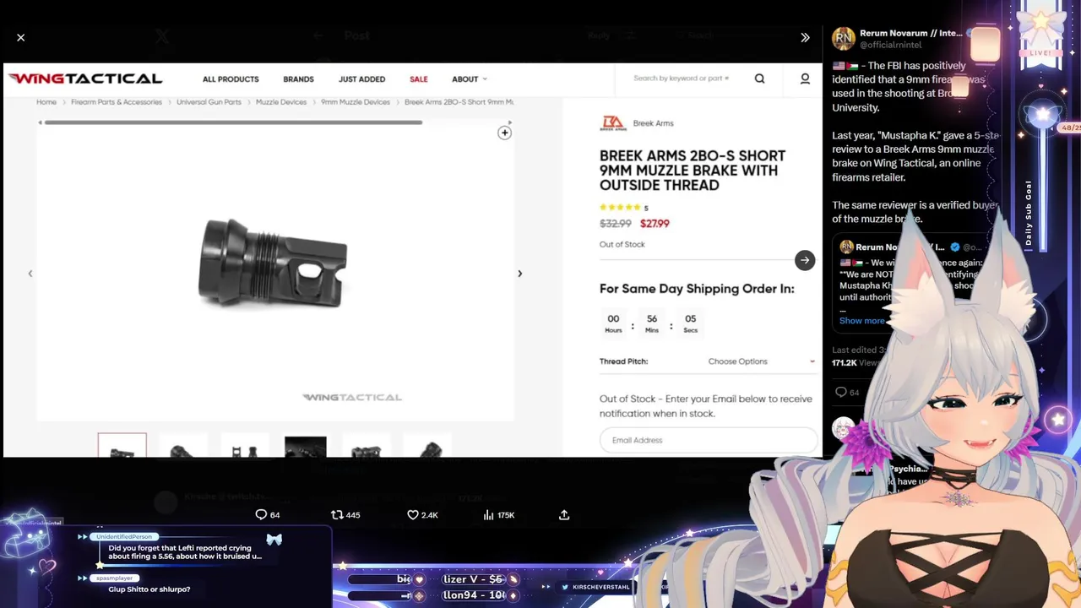Select the first product thumbnail

[122, 445]
